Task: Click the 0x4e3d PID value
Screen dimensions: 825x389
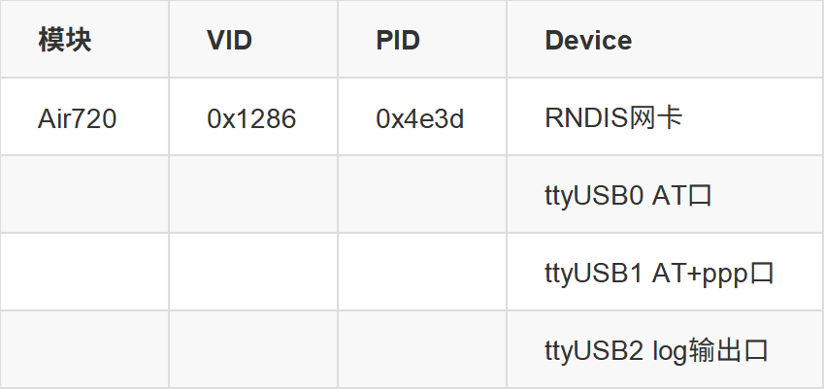Action: [x=422, y=116]
